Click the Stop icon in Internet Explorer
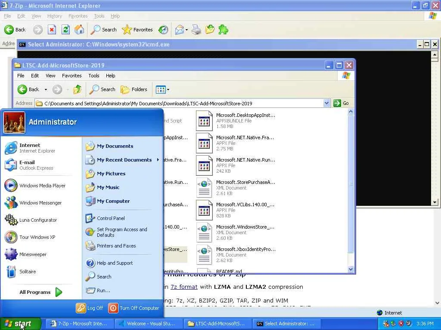Viewport: 441px width, 330px height. (52, 30)
